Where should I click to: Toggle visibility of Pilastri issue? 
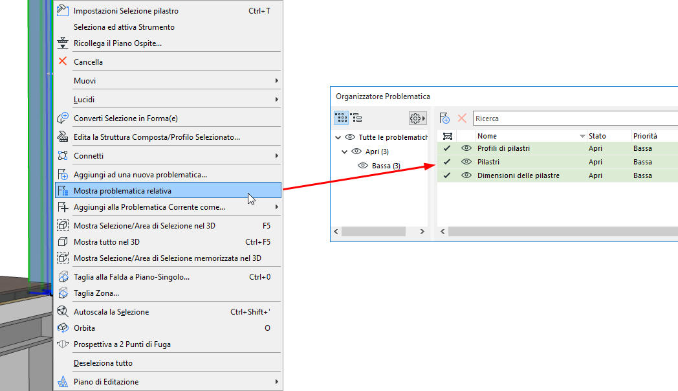coord(466,162)
